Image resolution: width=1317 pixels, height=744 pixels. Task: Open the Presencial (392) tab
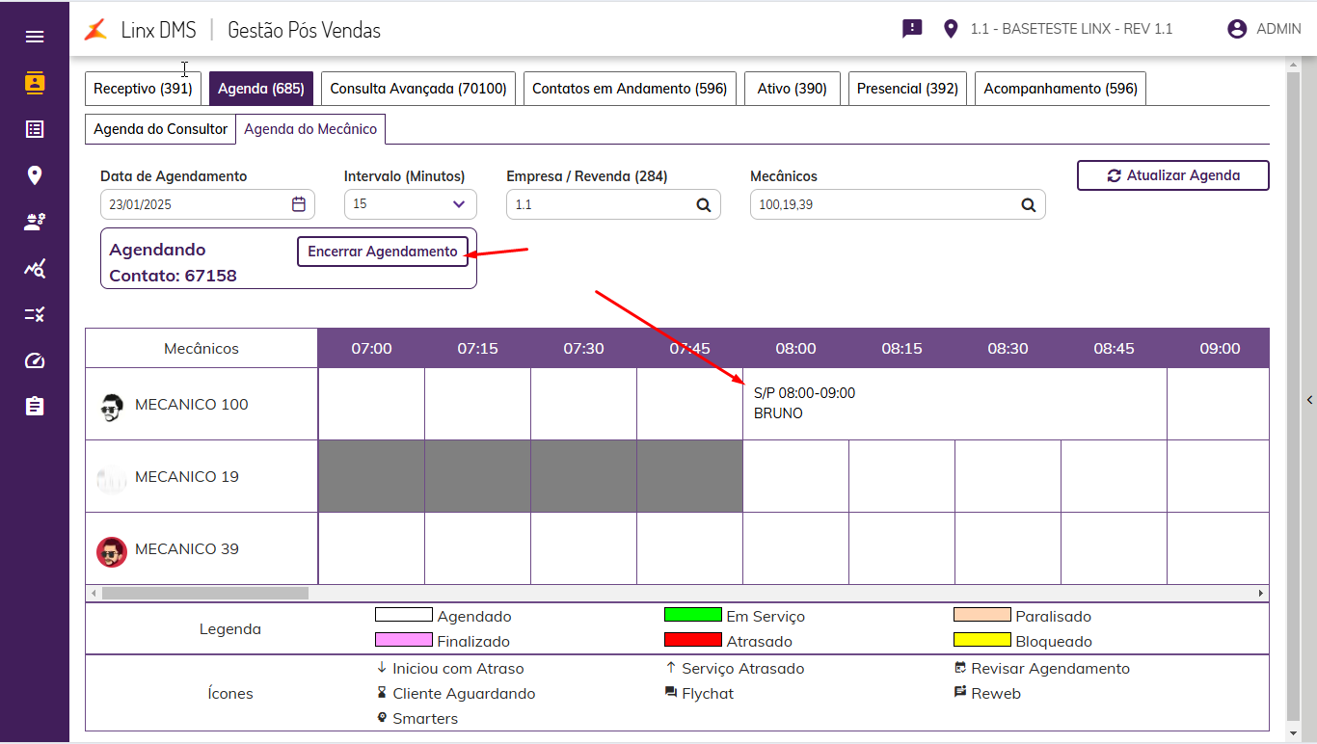[907, 89]
